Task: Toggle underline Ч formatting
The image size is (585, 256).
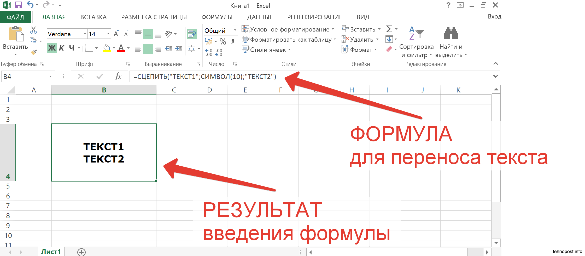Action: tap(72, 48)
